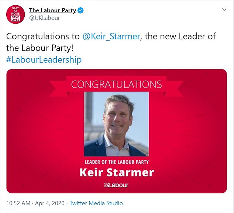Click the #LabourLeadership hashtag
The height and width of the screenshot is (213, 234).
tap(44, 59)
